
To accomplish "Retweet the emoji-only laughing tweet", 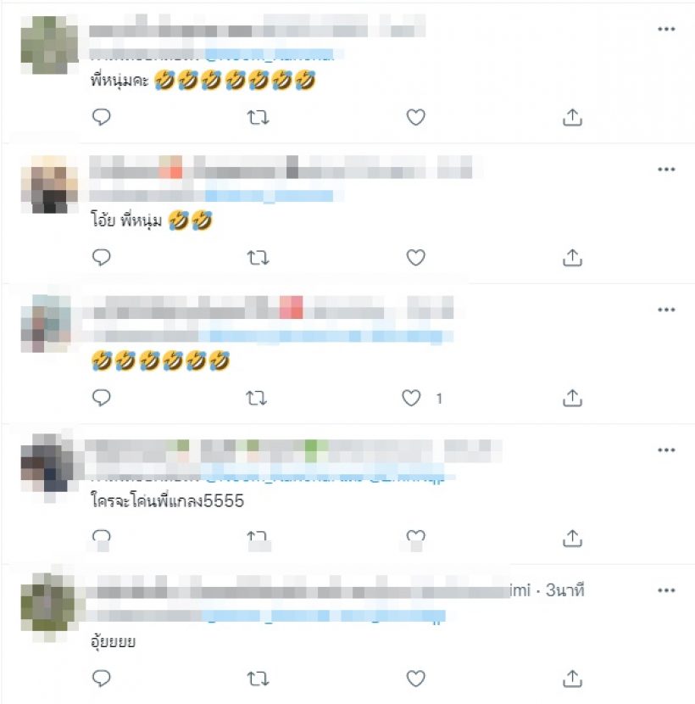I will 256,399.
